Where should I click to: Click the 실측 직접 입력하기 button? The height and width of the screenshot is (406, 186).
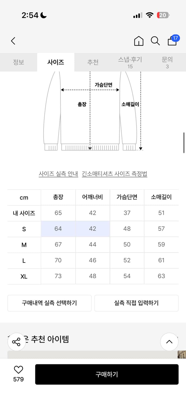[x=136, y=303]
